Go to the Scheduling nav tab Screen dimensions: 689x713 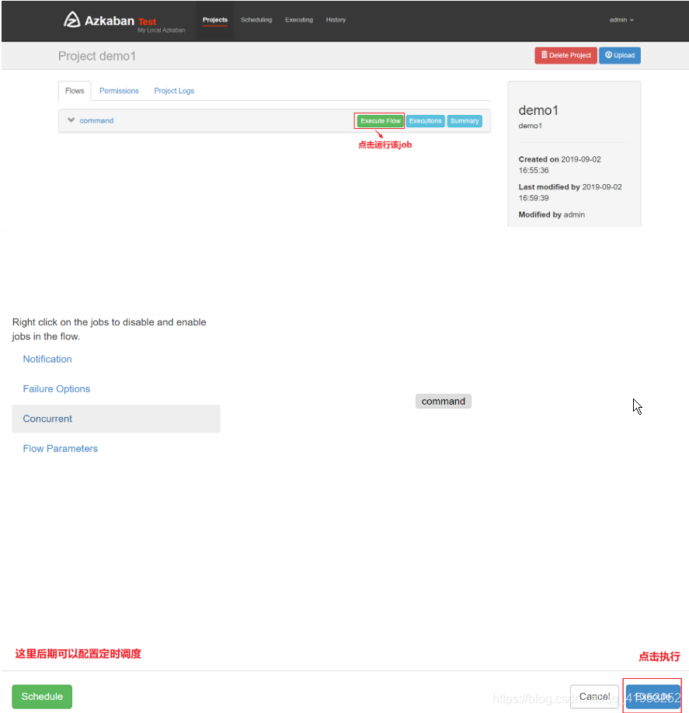click(x=256, y=20)
